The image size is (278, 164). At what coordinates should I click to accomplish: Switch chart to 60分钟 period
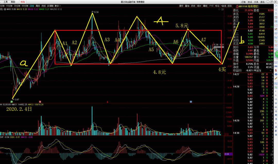25,6
